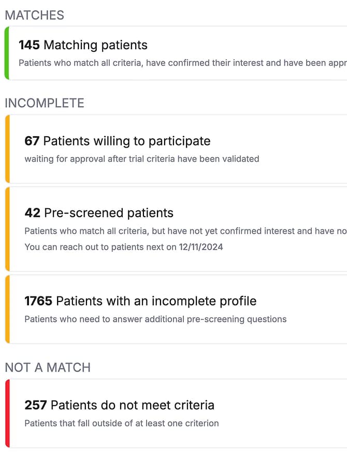Click the red Not a Match indicator
Screen dimensions: 347x459
(x=7, y=413)
